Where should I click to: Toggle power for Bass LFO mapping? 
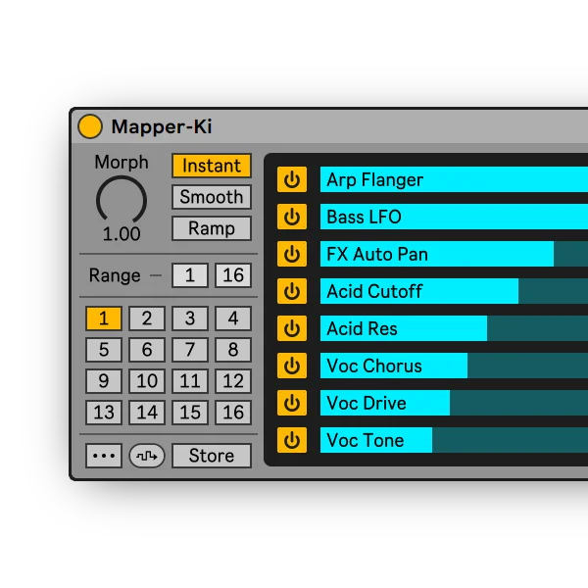292,217
